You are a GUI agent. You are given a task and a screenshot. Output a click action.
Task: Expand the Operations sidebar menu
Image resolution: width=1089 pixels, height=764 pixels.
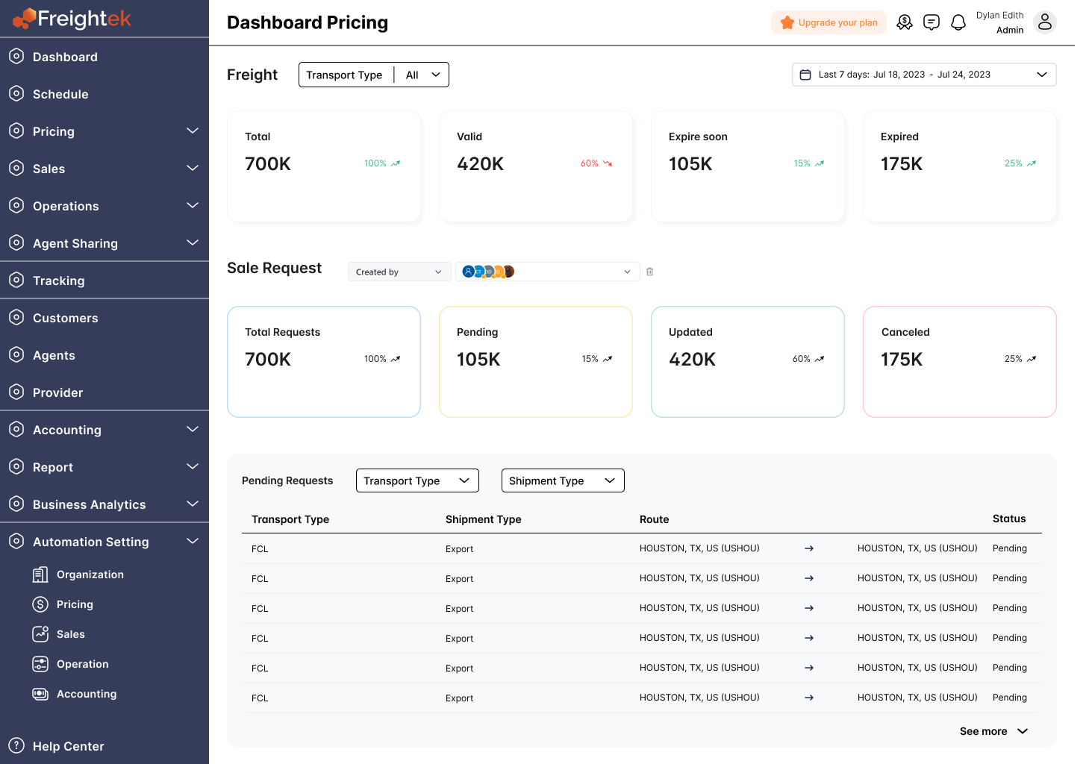coord(193,205)
